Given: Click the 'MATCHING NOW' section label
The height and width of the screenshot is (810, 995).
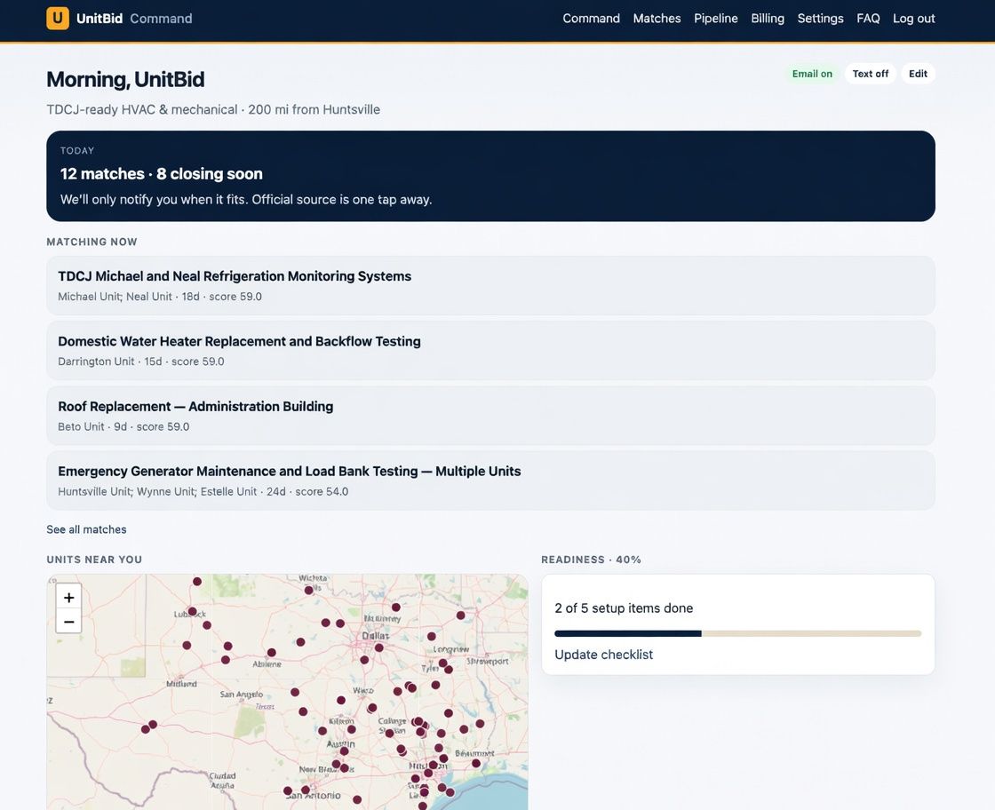Looking at the screenshot, I should (92, 242).
